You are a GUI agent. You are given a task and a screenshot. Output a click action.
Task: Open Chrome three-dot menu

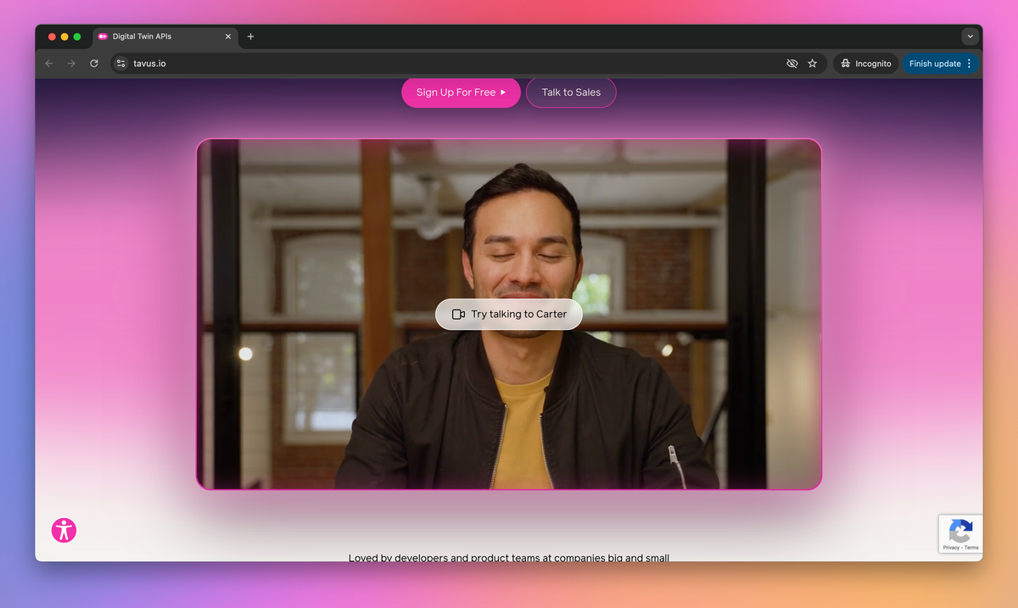[x=970, y=64]
